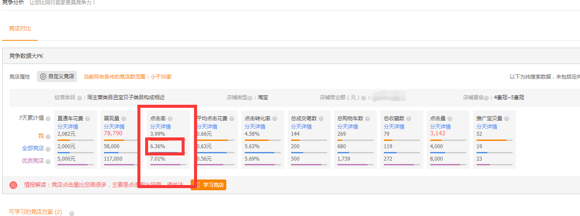Open 分天详情 under 展现量
This screenshot has height=216, width=580.
click(114, 127)
